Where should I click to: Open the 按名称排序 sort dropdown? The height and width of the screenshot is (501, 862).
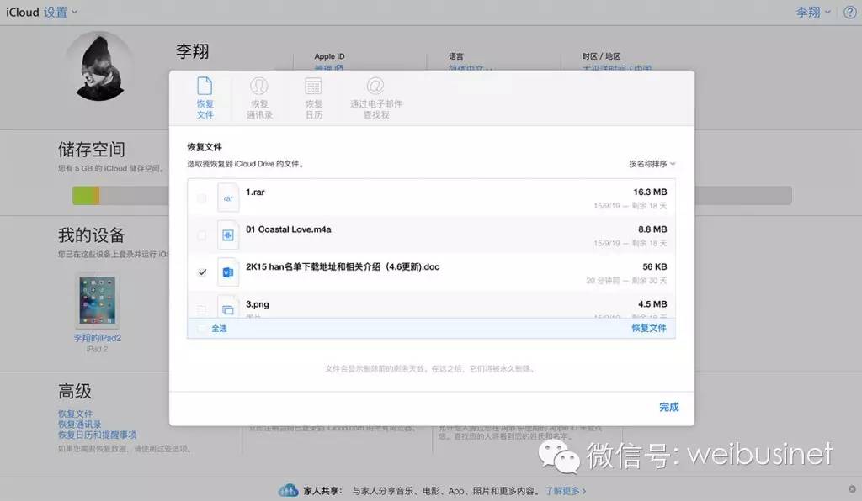pyautogui.click(x=652, y=164)
